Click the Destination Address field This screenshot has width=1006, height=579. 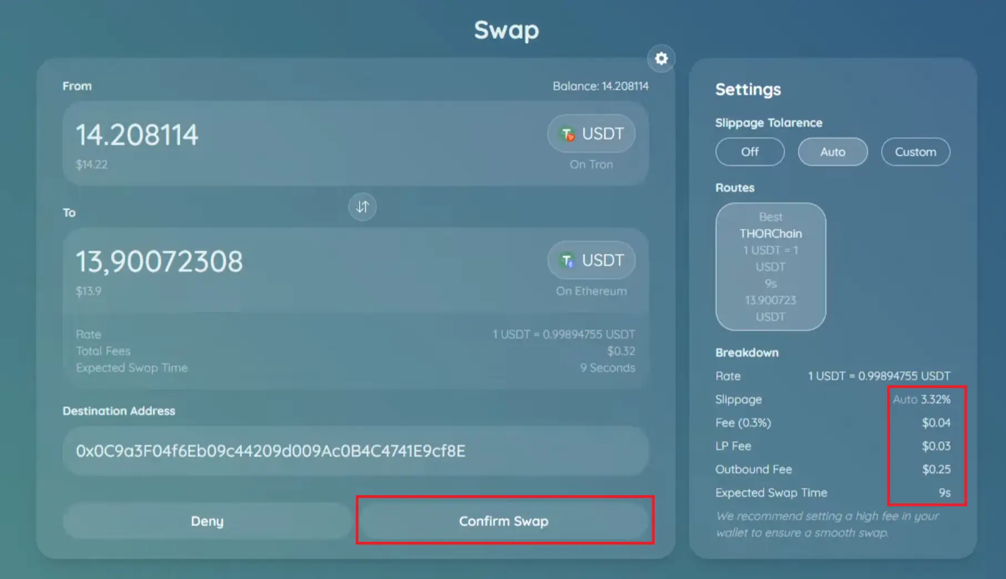click(x=355, y=451)
